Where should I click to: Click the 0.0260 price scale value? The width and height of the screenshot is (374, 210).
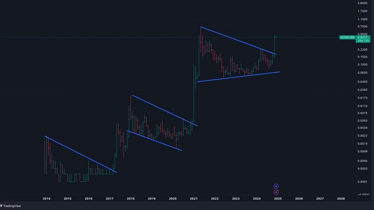pos(363,90)
